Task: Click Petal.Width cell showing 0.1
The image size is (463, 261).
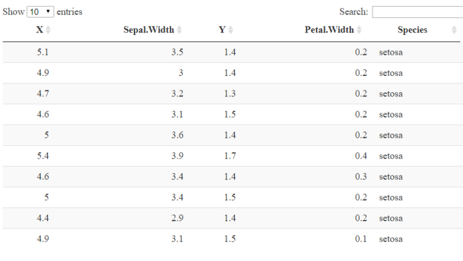Action: click(361, 239)
